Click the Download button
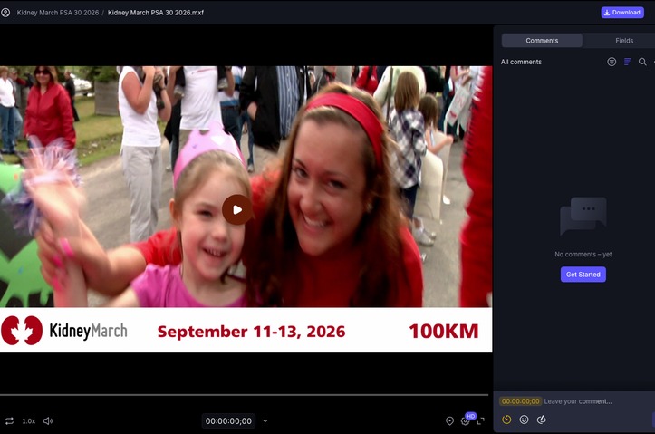 coord(622,13)
